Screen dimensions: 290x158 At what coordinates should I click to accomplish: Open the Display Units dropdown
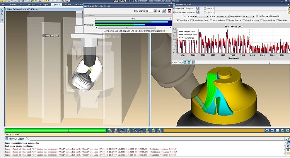(x=249, y=16)
